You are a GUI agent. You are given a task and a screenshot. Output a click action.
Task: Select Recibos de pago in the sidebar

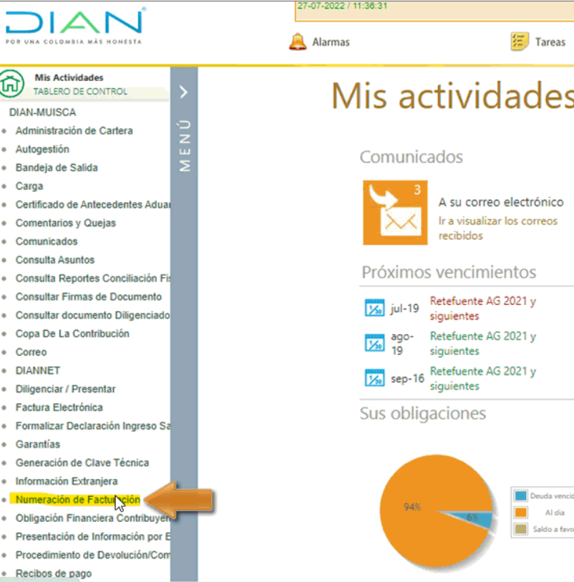point(53,573)
